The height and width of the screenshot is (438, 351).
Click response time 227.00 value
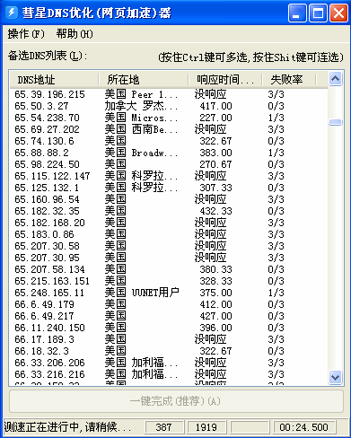click(215, 118)
